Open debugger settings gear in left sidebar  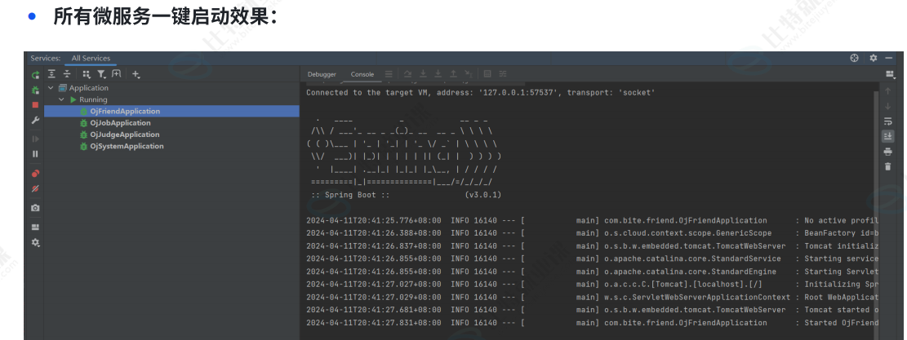click(x=35, y=242)
